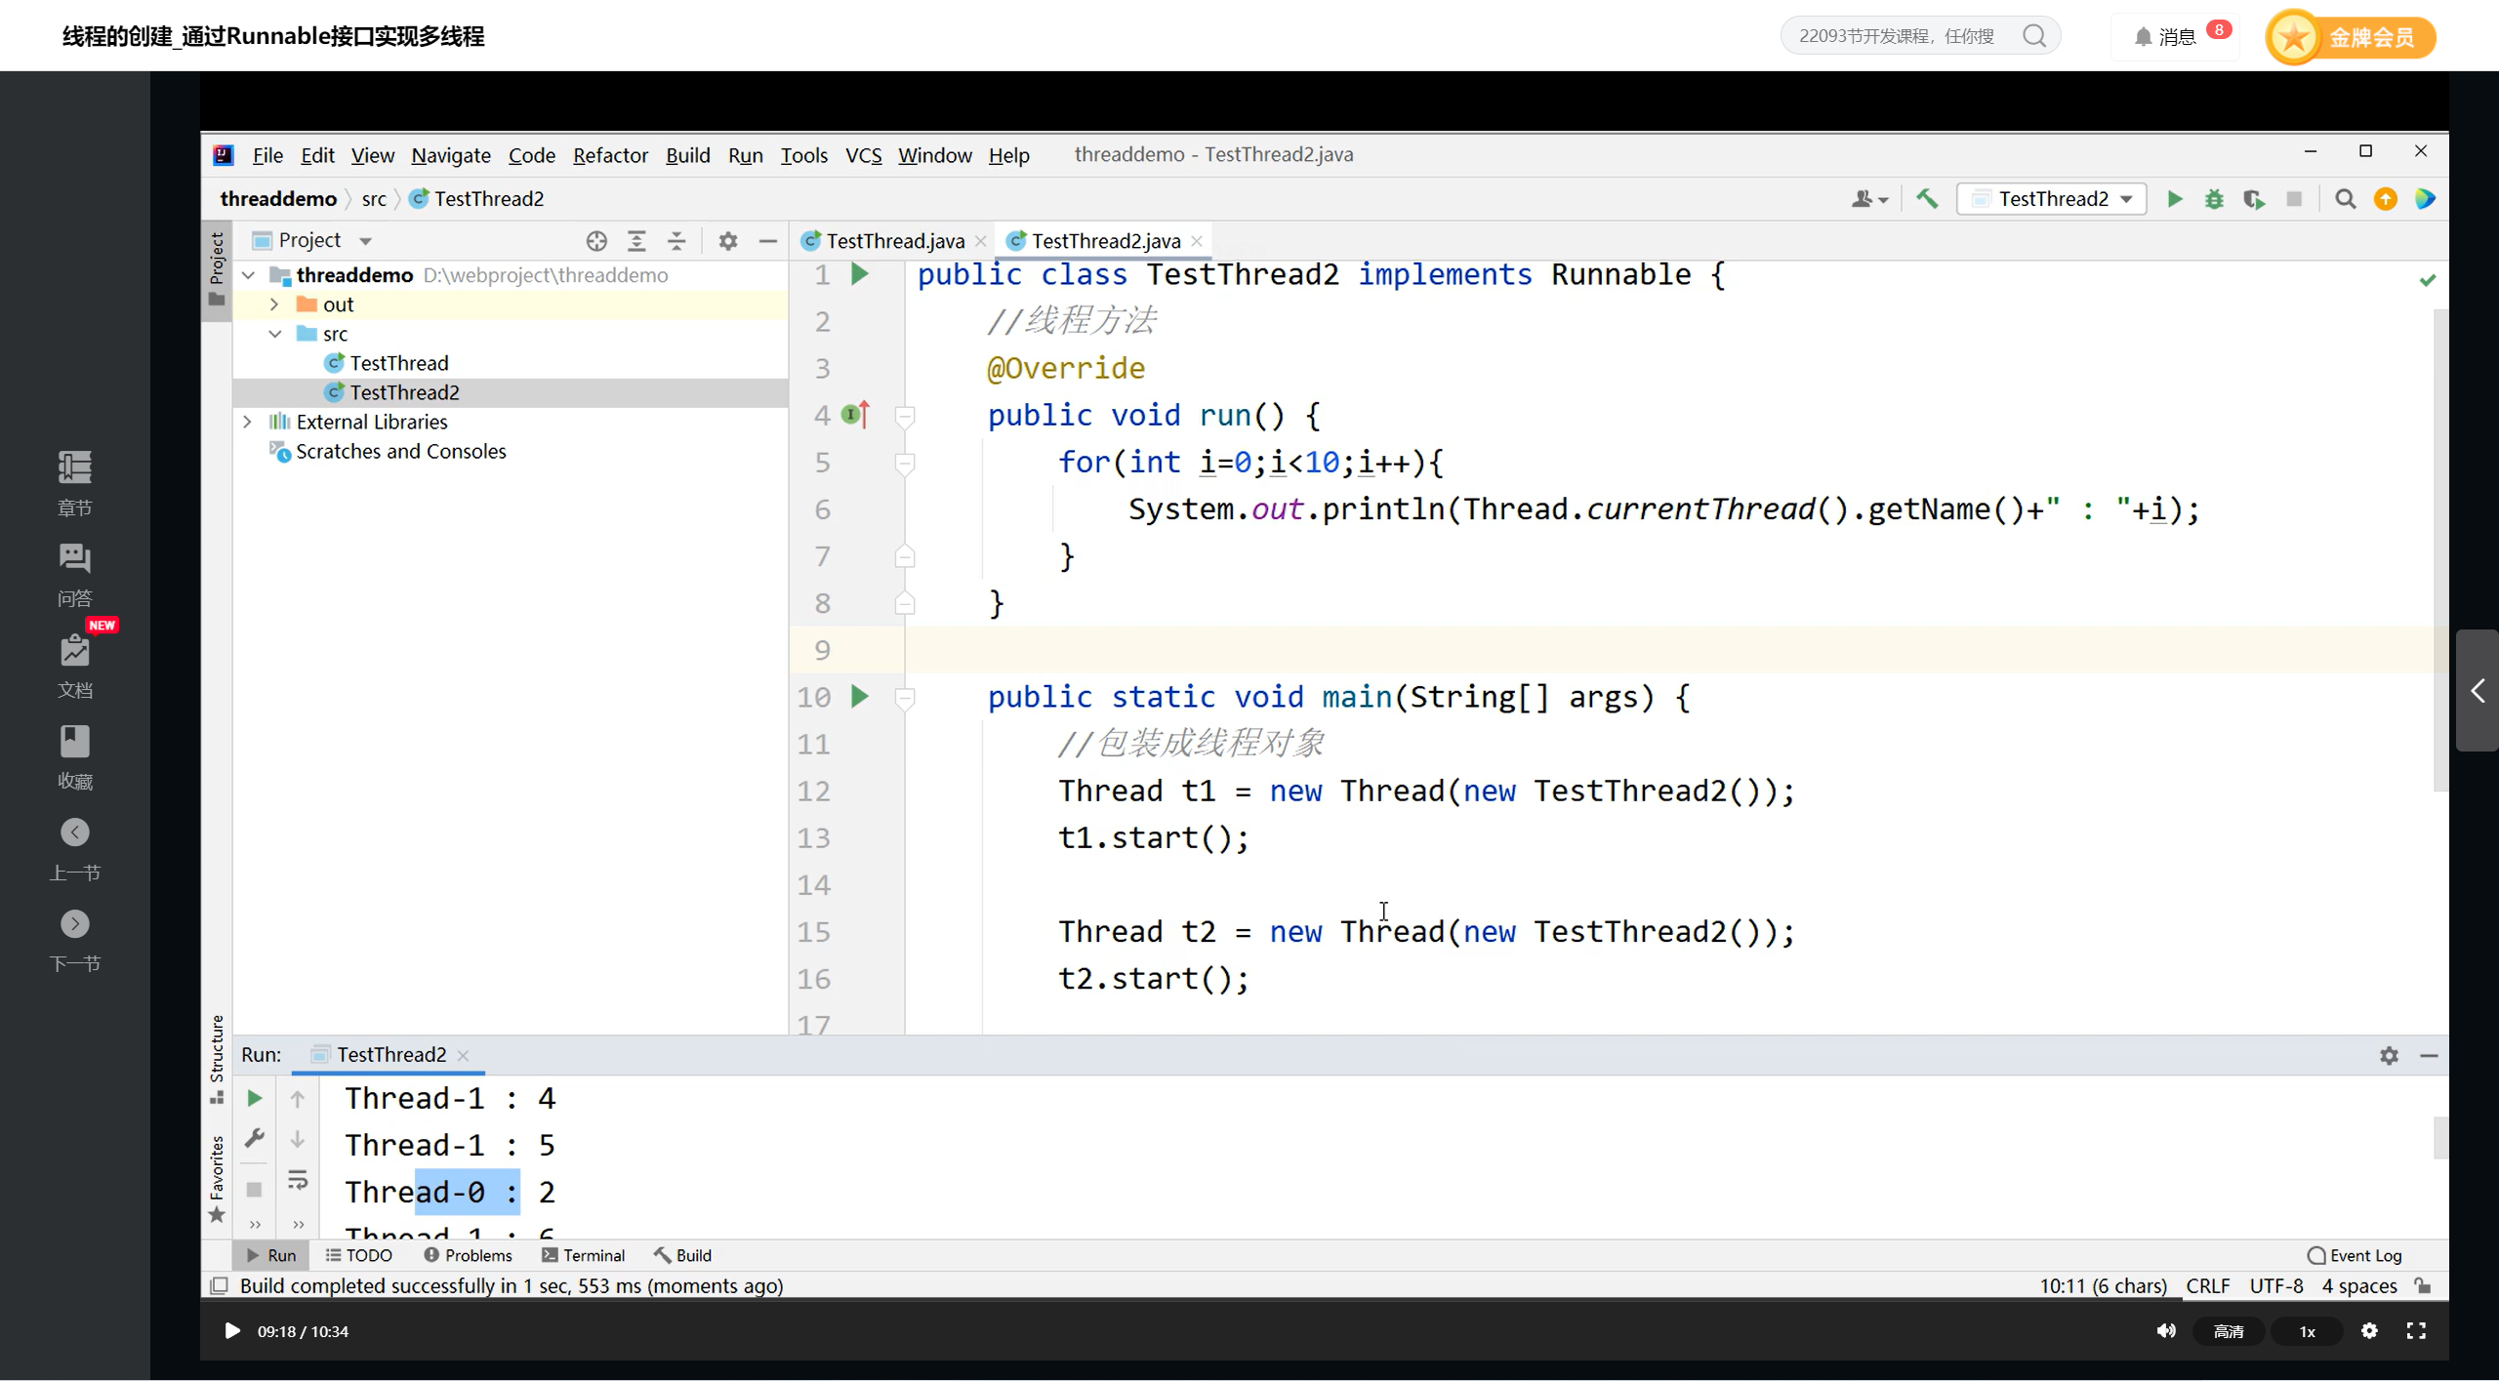This screenshot has width=2499, height=1381.
Task: Click Collapse All icon in Project panel
Action: 676,241
